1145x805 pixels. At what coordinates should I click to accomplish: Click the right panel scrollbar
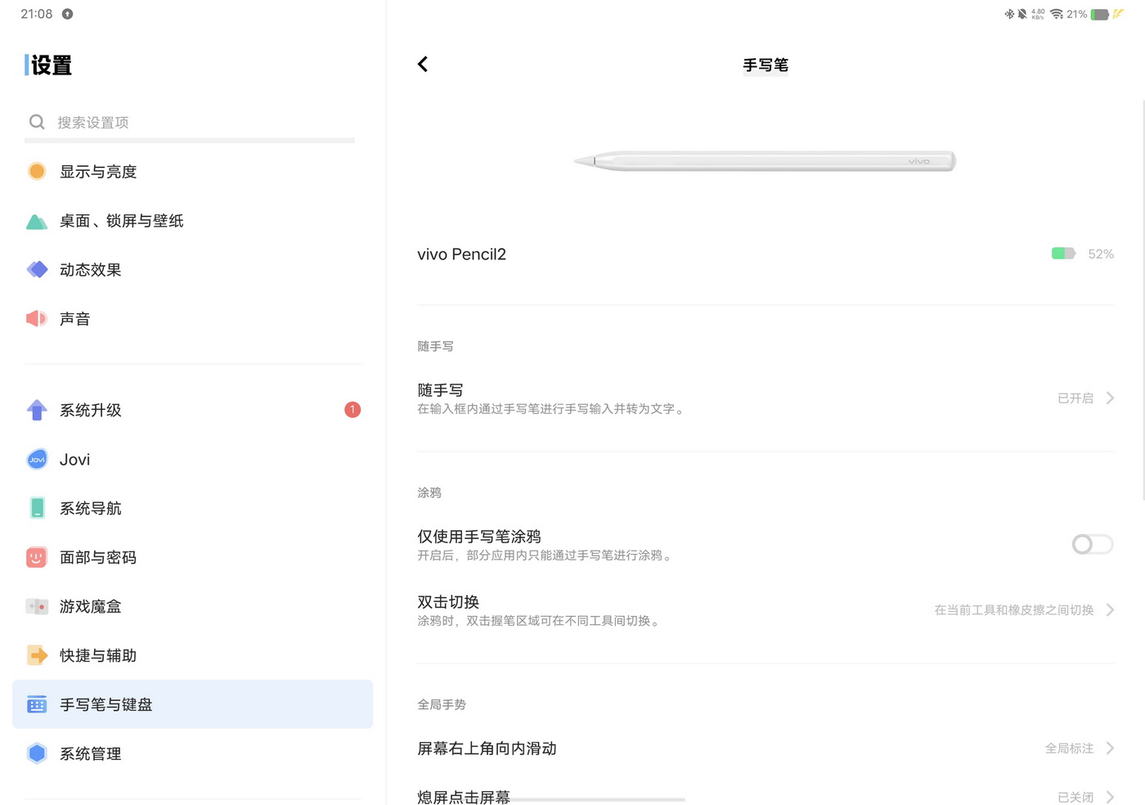[1143, 299]
